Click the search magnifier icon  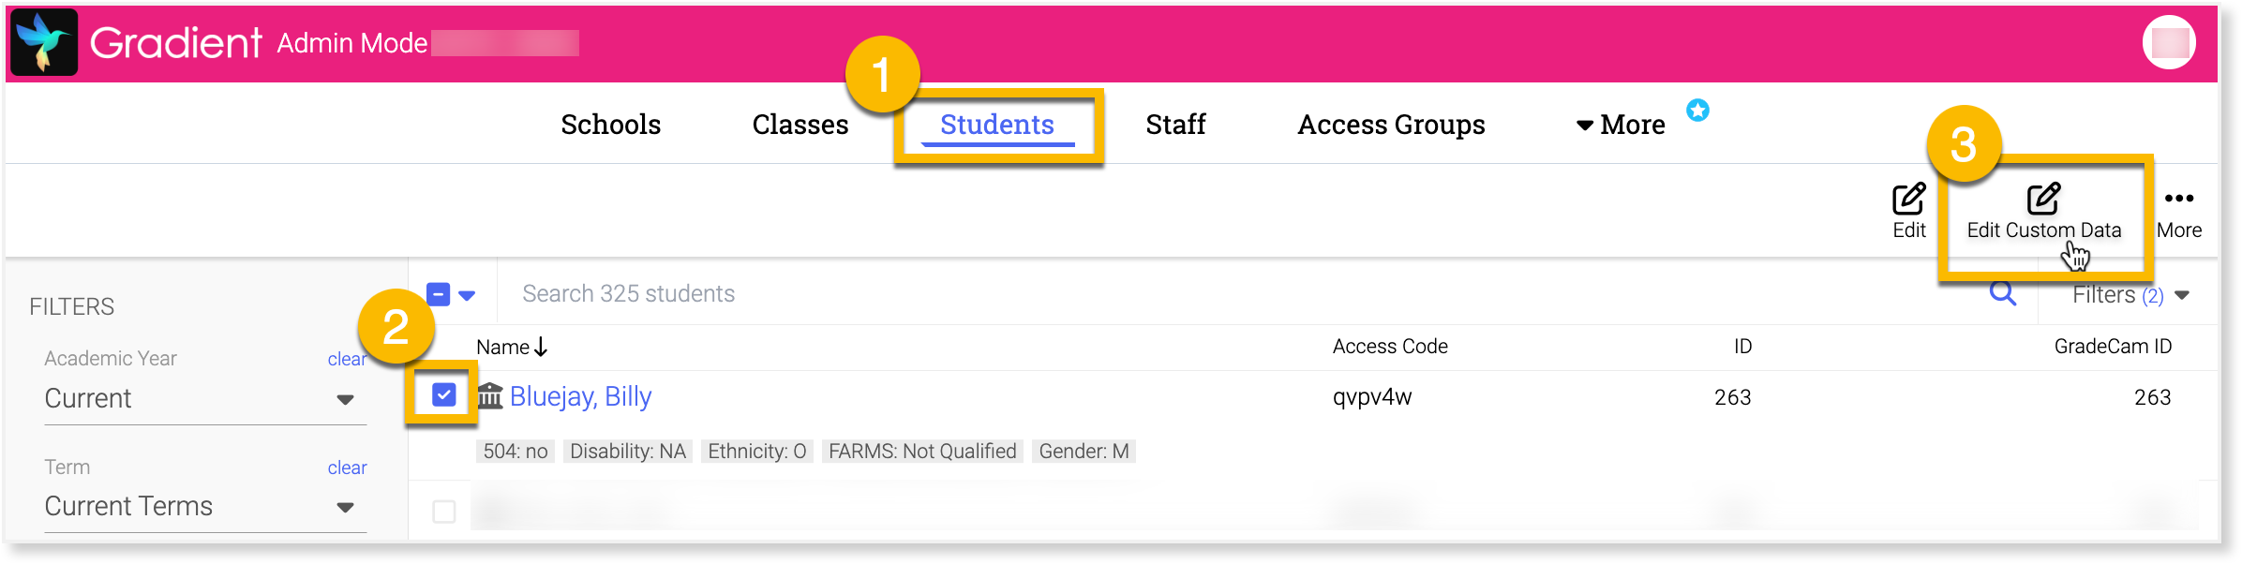coord(2002,294)
